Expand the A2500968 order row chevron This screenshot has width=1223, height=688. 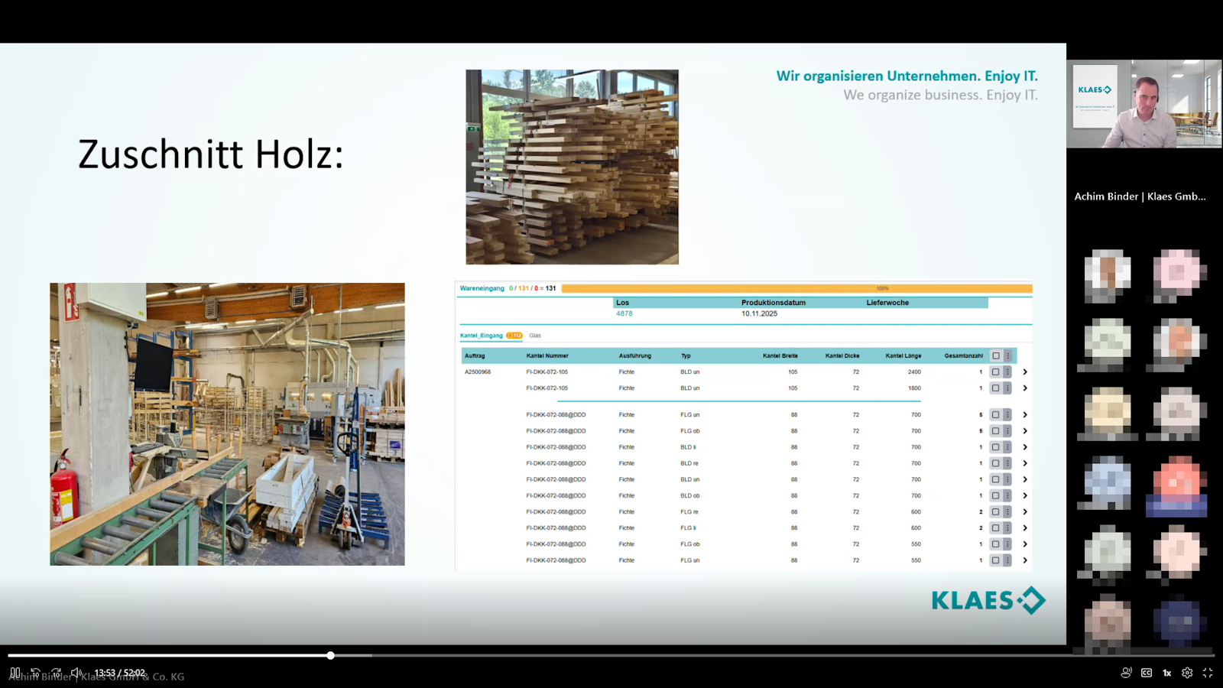(1025, 372)
